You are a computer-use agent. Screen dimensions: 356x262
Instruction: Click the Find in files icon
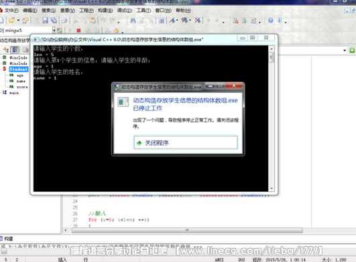click(161, 21)
